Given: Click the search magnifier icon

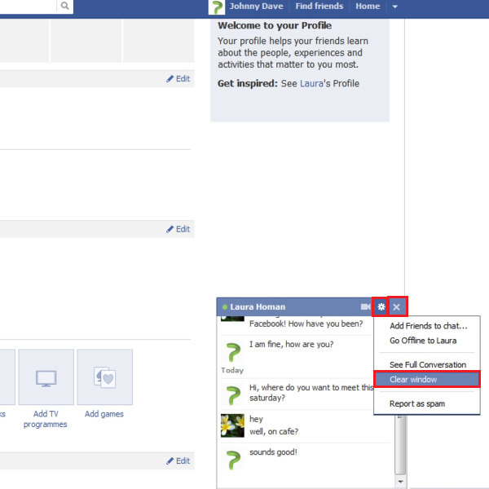Looking at the screenshot, I should point(64,6).
